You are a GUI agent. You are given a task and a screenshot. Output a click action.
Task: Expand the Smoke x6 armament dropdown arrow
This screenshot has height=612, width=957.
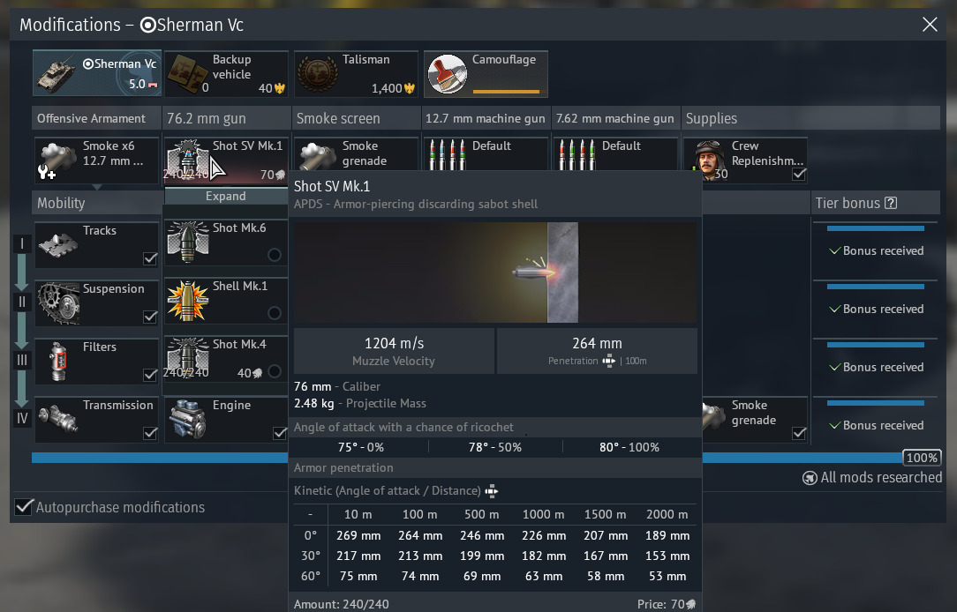(97, 187)
